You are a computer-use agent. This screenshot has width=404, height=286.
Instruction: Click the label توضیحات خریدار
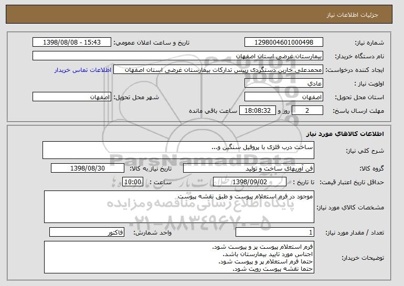pyautogui.click(x=363, y=258)
